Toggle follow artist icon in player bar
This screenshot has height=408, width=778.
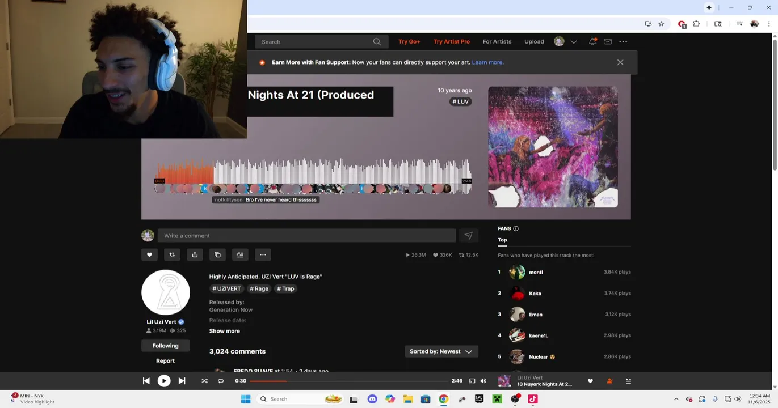[x=609, y=381]
